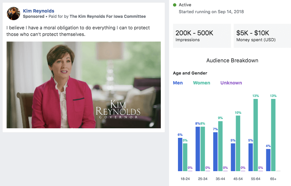The image size is (291, 186).
Task: Click the green Active status dot
Action: [175, 5]
